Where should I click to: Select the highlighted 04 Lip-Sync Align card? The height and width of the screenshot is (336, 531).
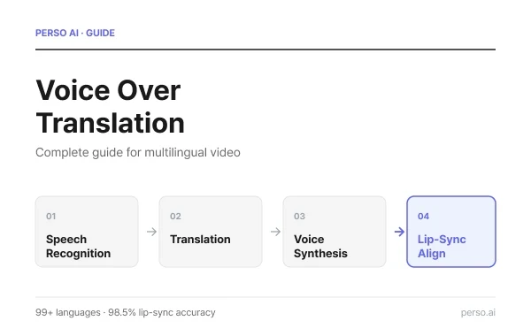451,232
